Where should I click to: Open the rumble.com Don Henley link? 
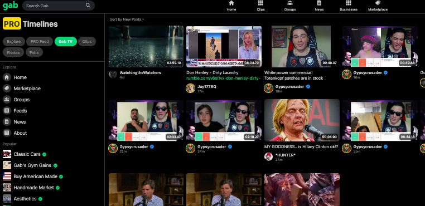tap(223, 79)
